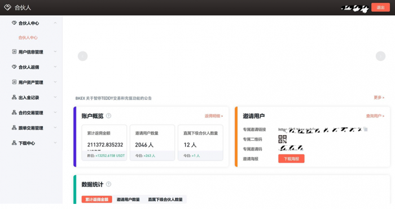Click the 合伙人返佣 menu label
The image size is (395, 209).
point(29,67)
